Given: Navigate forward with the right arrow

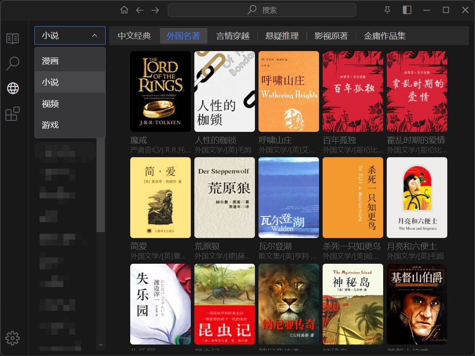Looking at the screenshot, I should pyautogui.click(x=155, y=10).
